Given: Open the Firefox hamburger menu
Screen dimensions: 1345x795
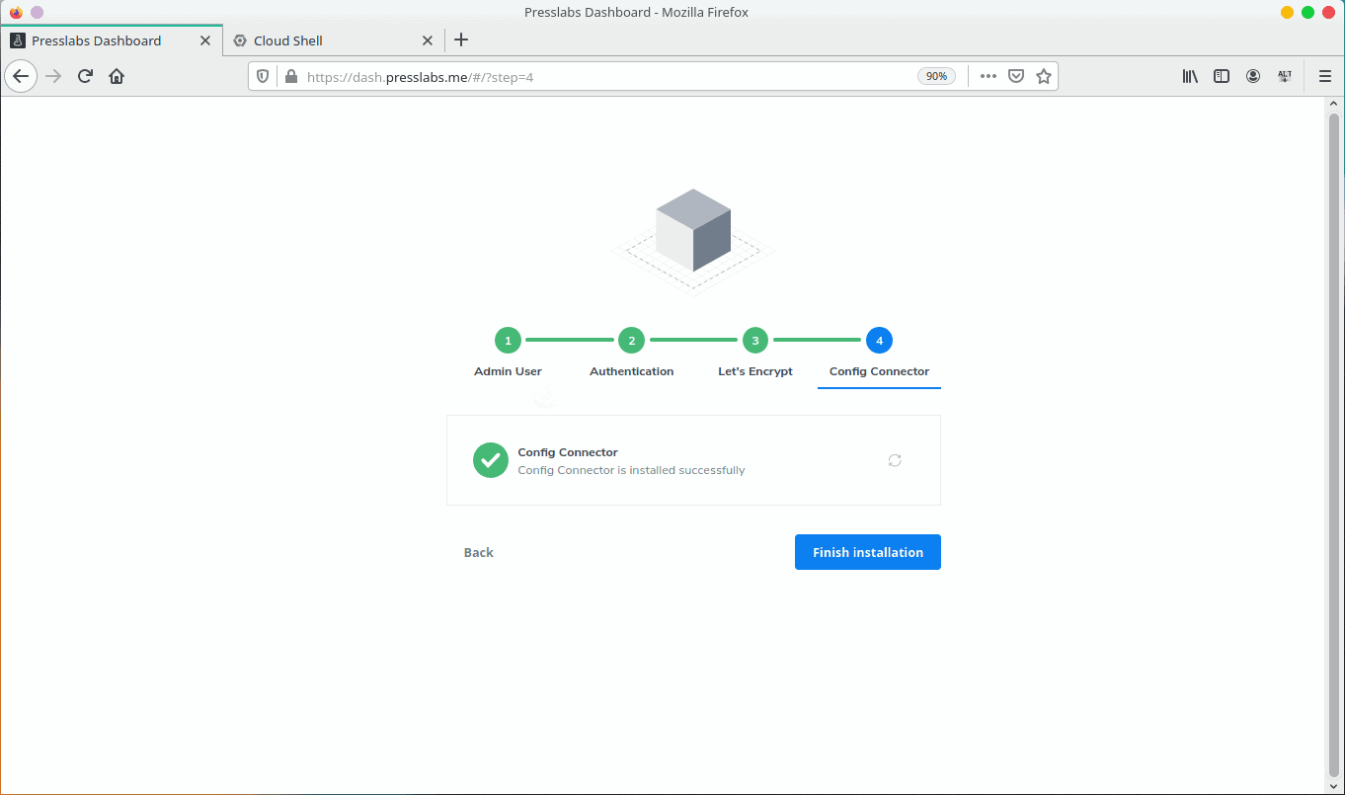Looking at the screenshot, I should click(x=1325, y=76).
